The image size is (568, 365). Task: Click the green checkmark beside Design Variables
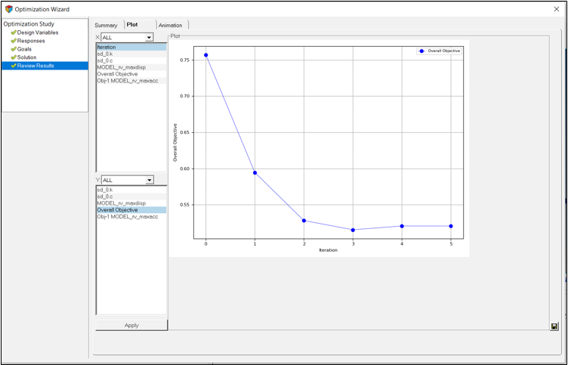coord(14,32)
